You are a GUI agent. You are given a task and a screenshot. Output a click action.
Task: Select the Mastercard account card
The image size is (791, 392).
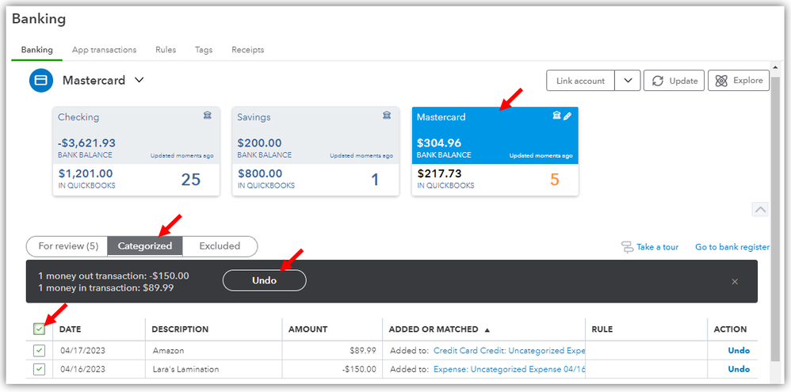(495, 151)
